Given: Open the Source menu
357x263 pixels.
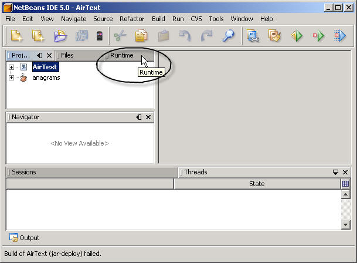Looking at the screenshot, I should [x=103, y=19].
